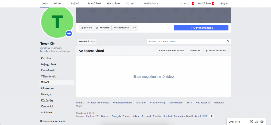
Task: Switch language to Français (France)
Action: 121,116
